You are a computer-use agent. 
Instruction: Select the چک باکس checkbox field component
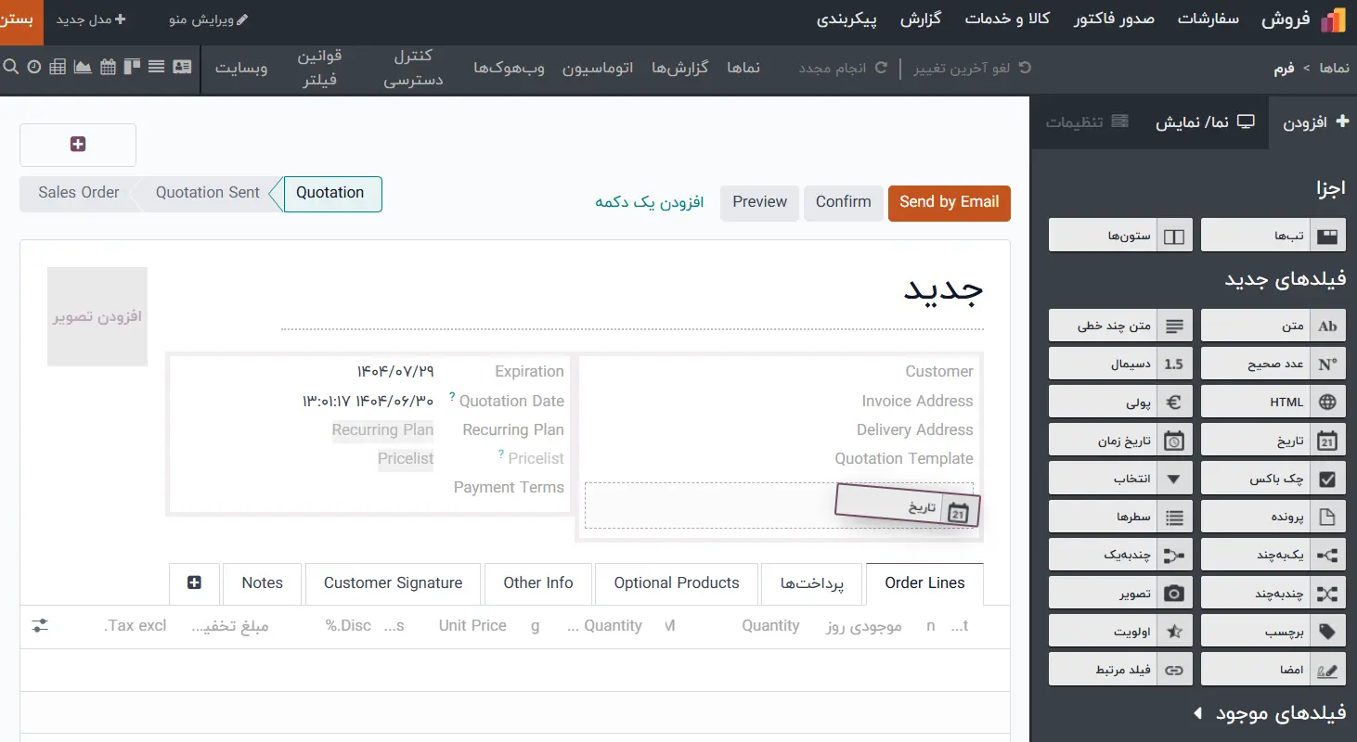pyautogui.click(x=1273, y=480)
